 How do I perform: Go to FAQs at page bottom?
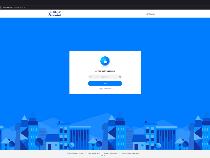point(103,156)
